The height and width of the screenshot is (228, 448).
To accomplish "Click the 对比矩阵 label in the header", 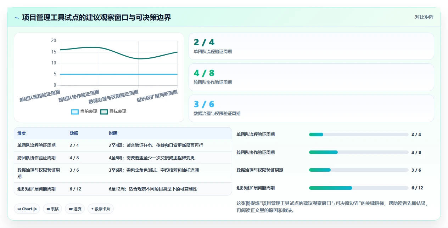I will point(424,17).
